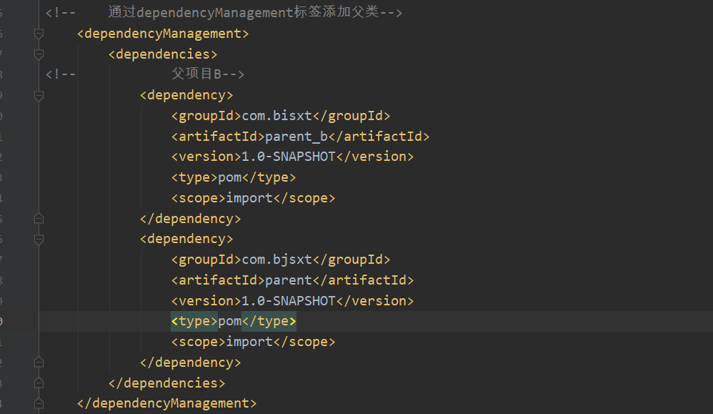The image size is (713, 414).
Task: Click fold-end marker after second scope import line
Action: (x=39, y=363)
